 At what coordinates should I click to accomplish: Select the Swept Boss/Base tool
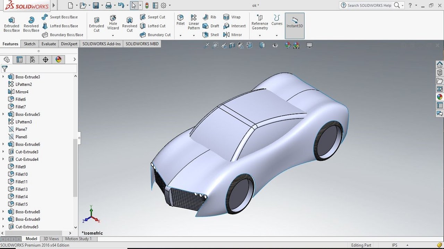click(60, 17)
